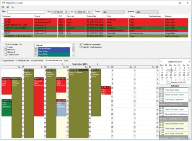The height and width of the screenshot is (141, 192).
Task: Sort by the Status column header
Action: point(138,16)
